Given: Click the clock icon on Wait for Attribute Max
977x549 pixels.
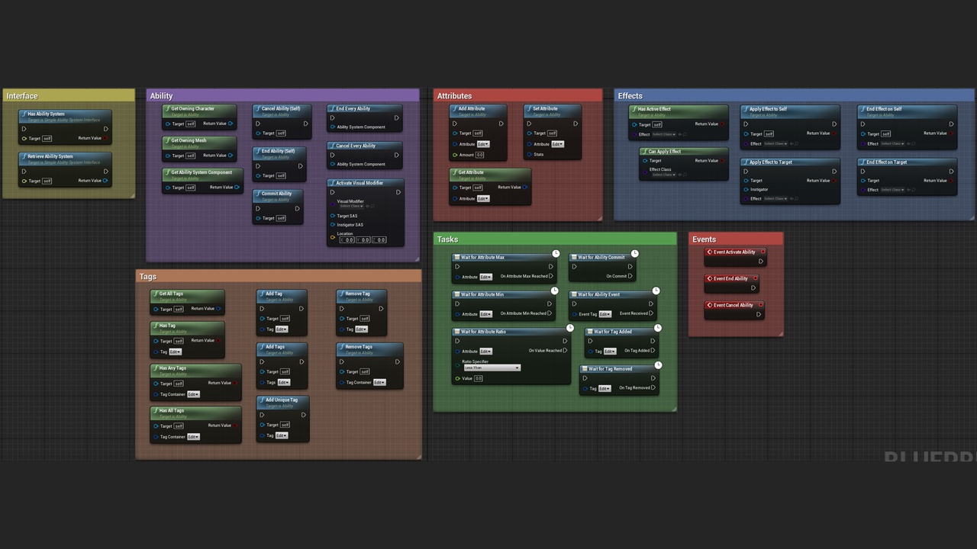Looking at the screenshot, I should click(x=555, y=253).
